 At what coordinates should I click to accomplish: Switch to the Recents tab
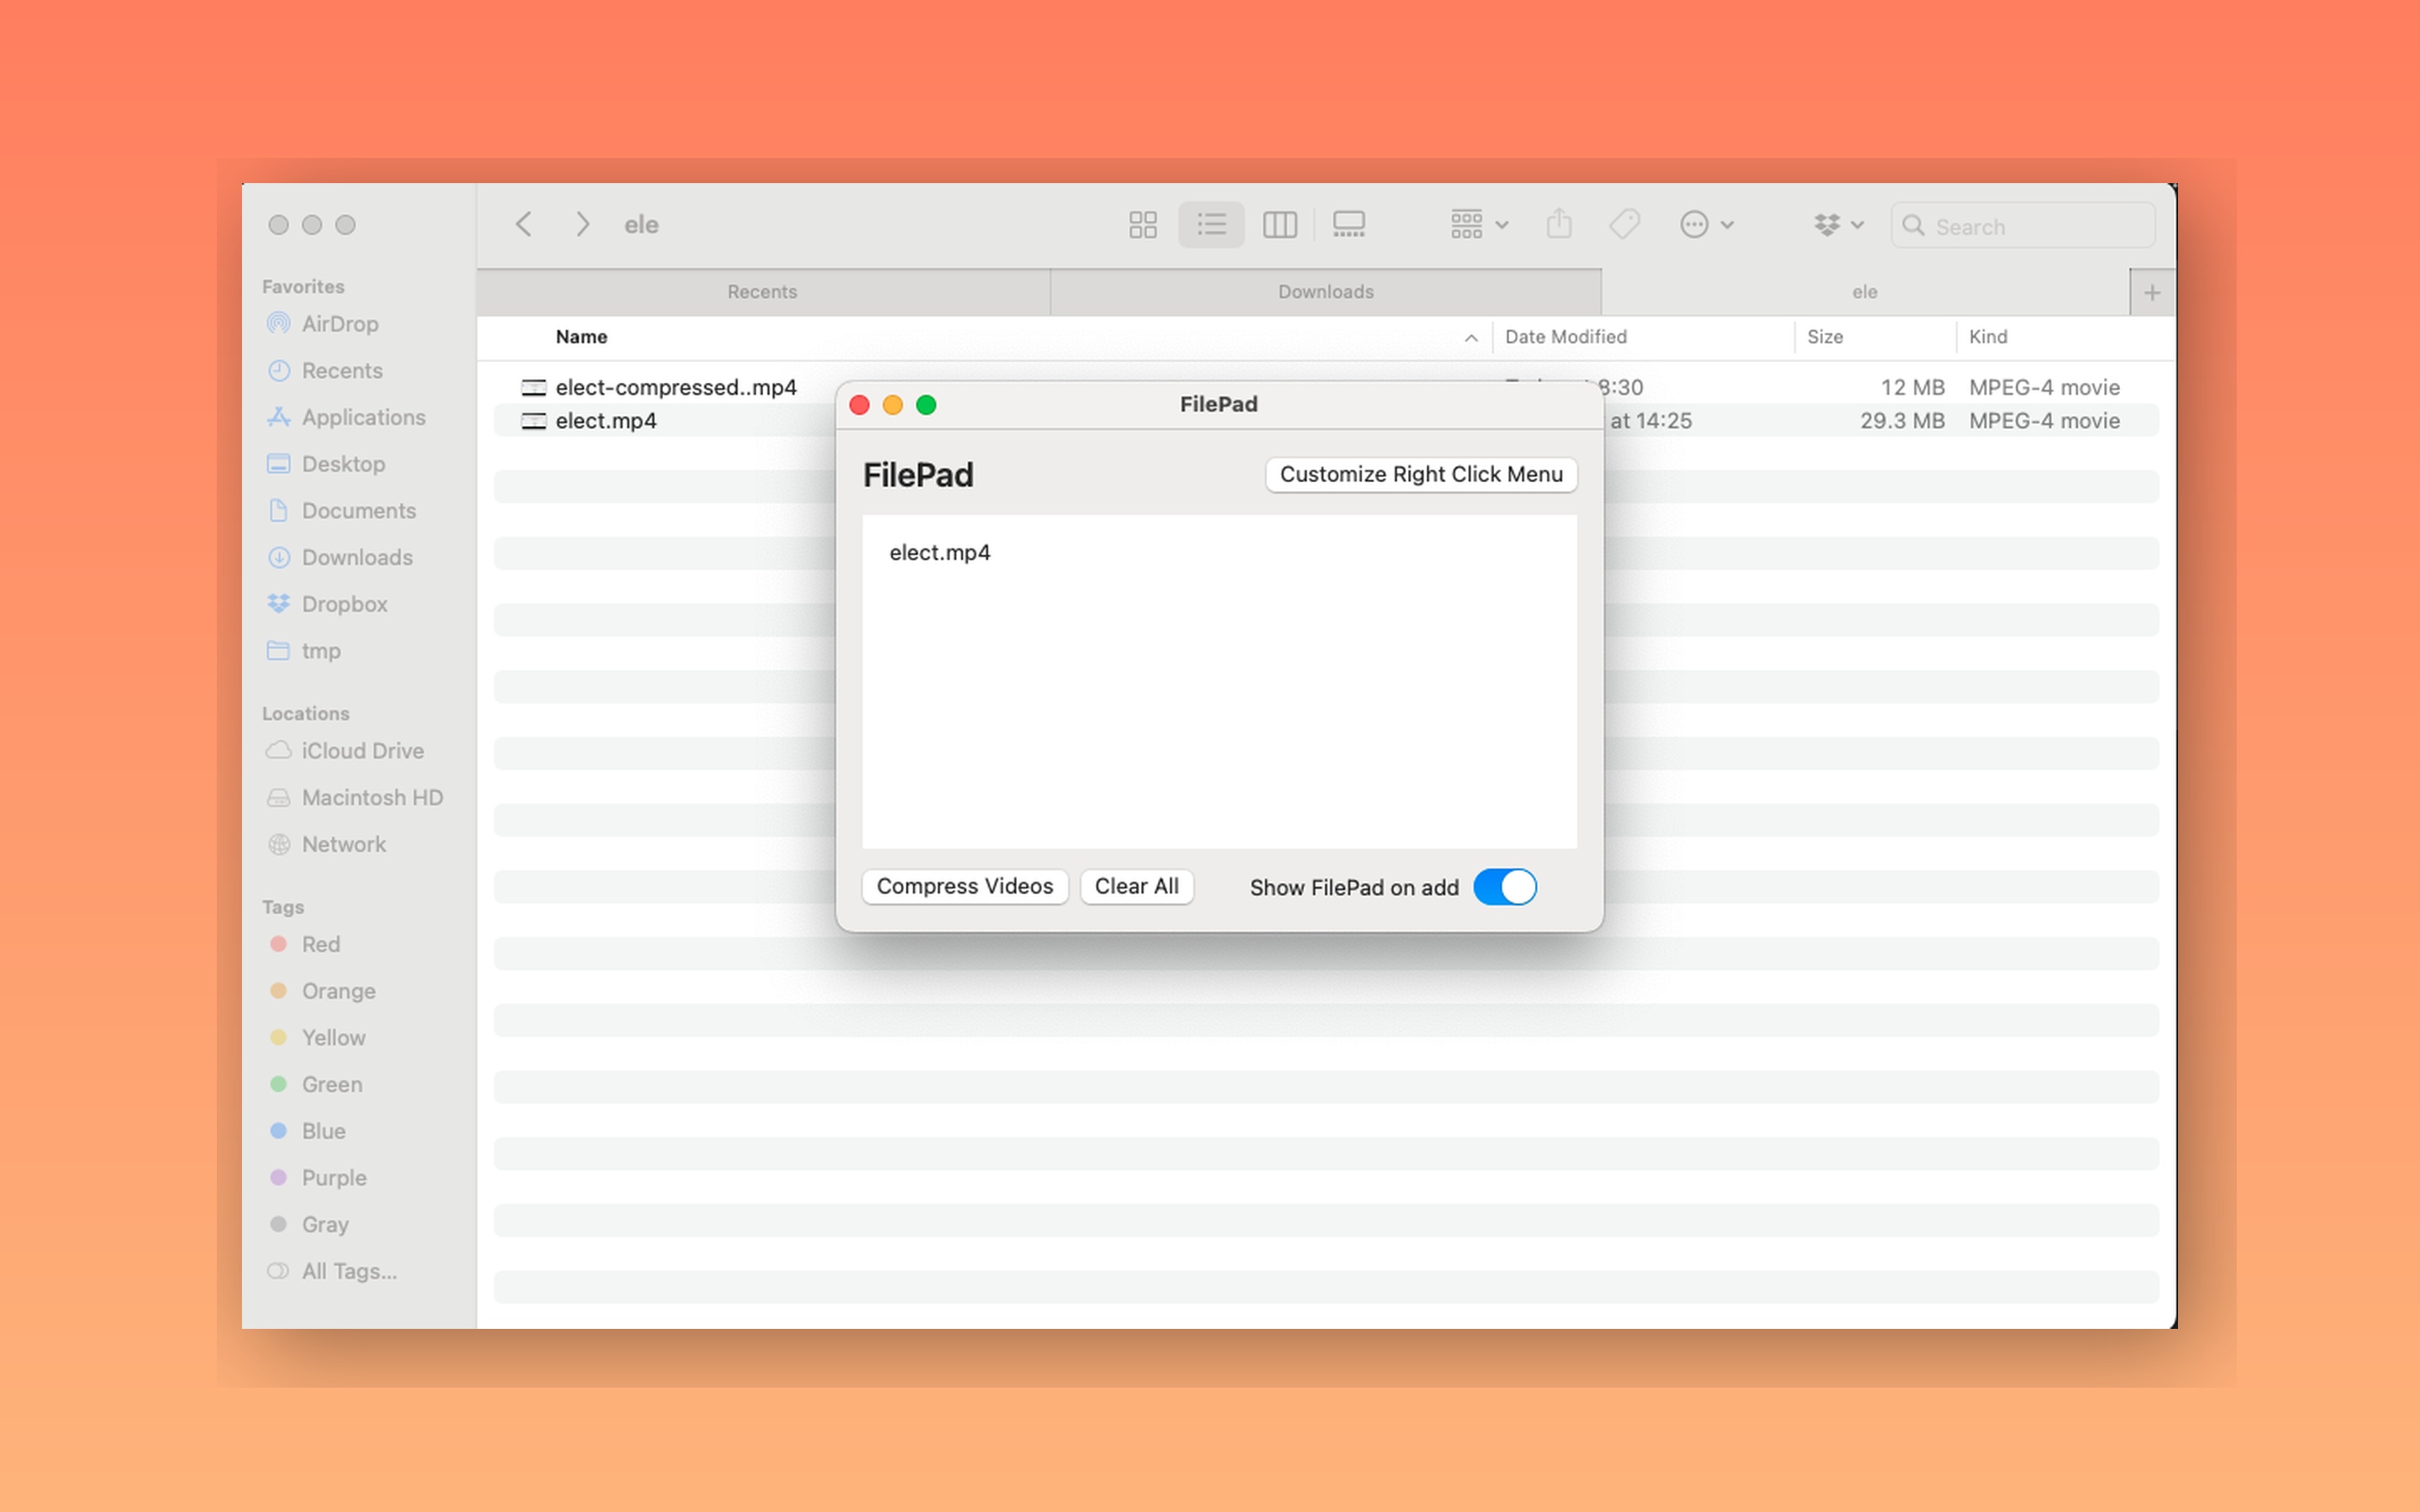click(x=762, y=291)
